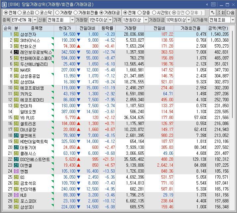The height and width of the screenshot is (213, 237).
Task: Click the purple 증 badge for 엔켐
Action: click(16, 171)
